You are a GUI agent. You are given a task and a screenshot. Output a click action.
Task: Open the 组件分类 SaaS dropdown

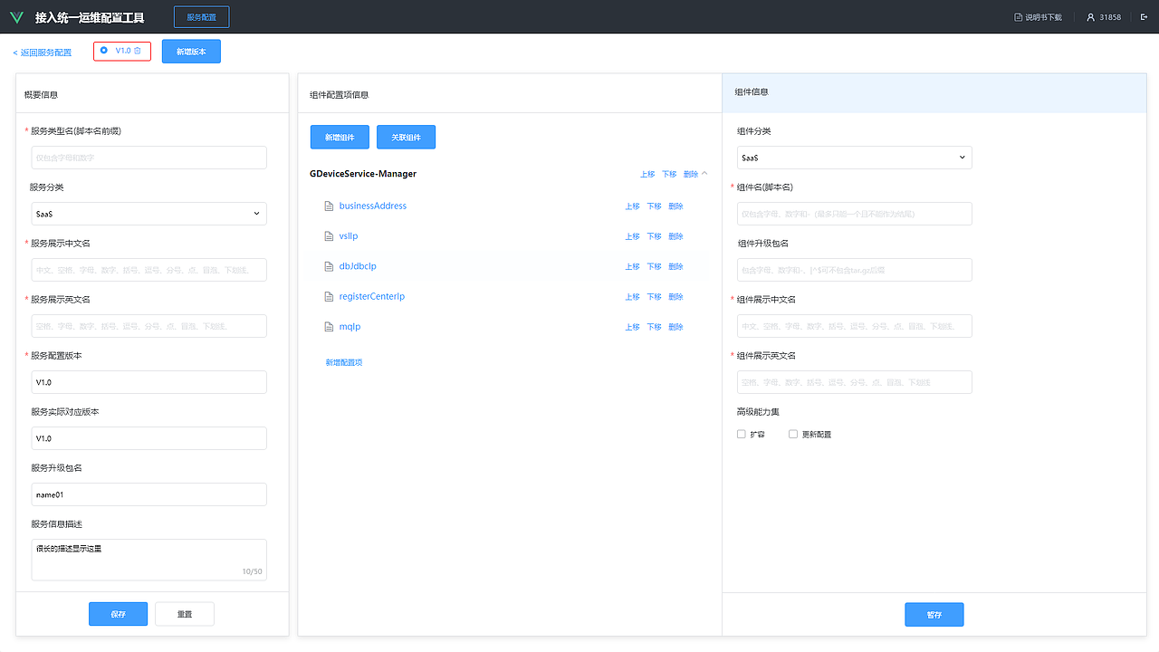coord(855,158)
